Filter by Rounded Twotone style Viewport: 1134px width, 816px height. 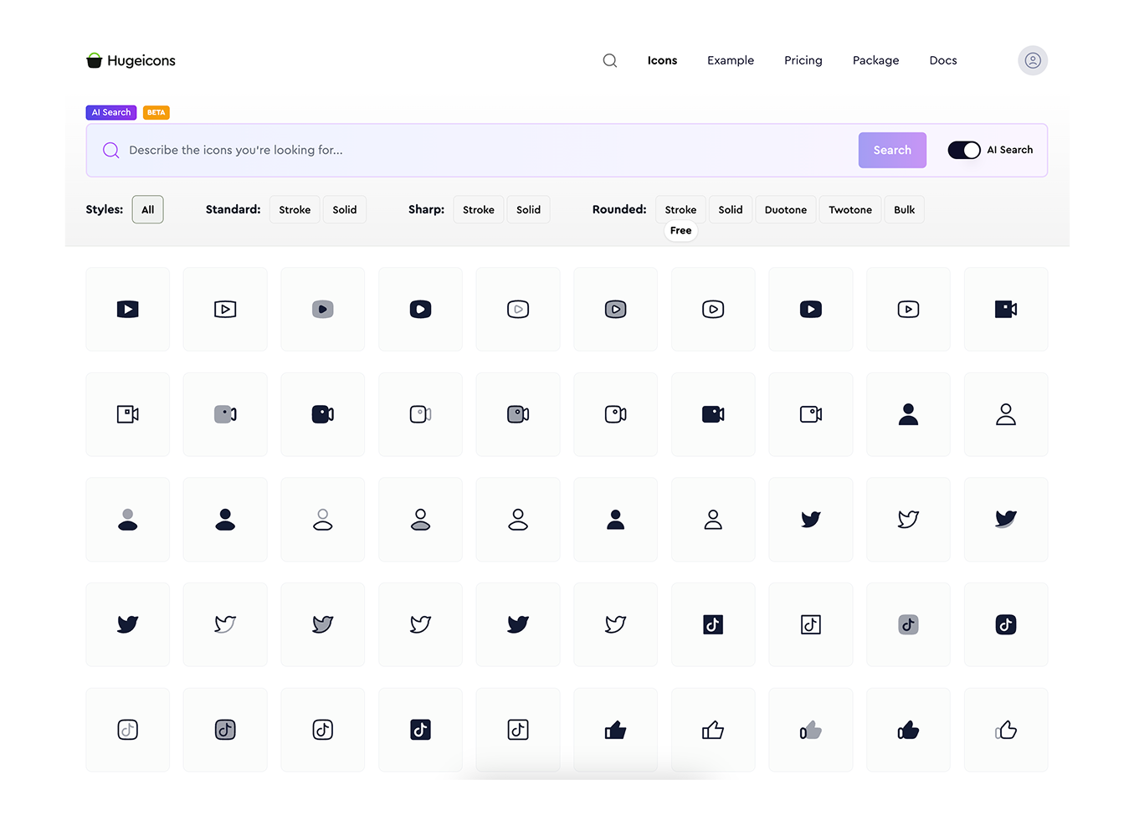pyautogui.click(x=850, y=209)
